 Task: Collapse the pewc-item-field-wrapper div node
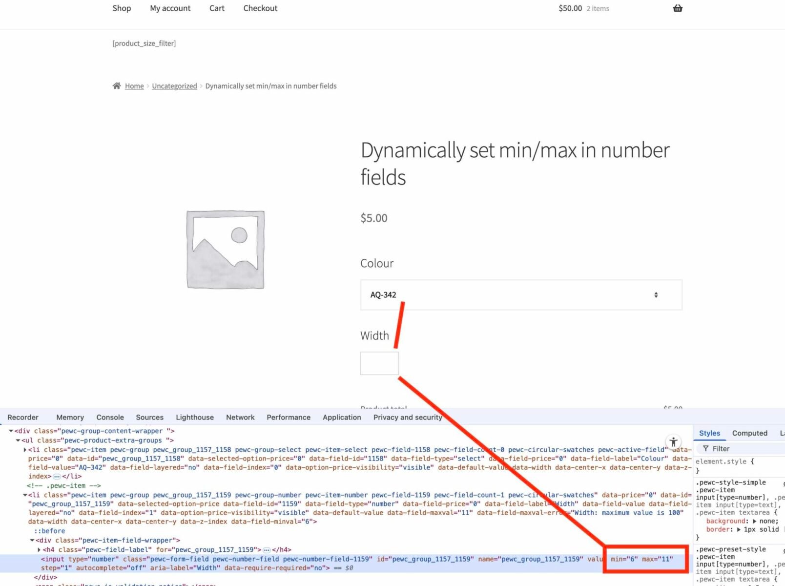pyautogui.click(x=32, y=540)
